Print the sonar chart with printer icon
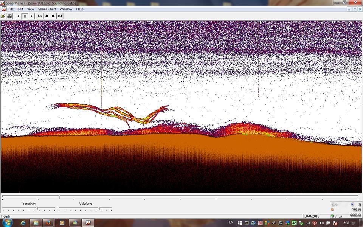363x227 pixels. click(x=9, y=16)
